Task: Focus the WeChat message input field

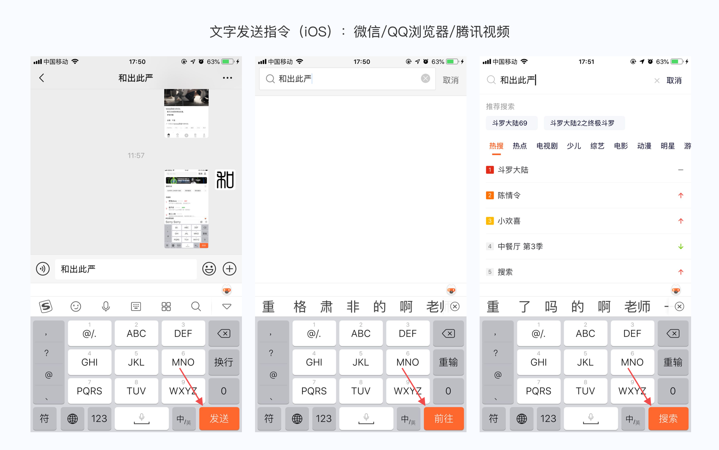Action: [x=126, y=269]
